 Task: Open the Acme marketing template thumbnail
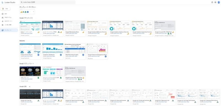(30, 26)
